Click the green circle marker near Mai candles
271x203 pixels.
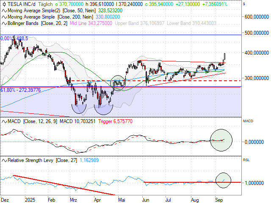[x=118, y=83]
